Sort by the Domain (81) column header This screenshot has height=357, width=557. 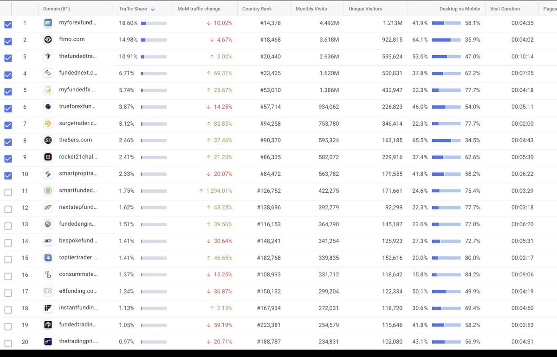point(56,9)
